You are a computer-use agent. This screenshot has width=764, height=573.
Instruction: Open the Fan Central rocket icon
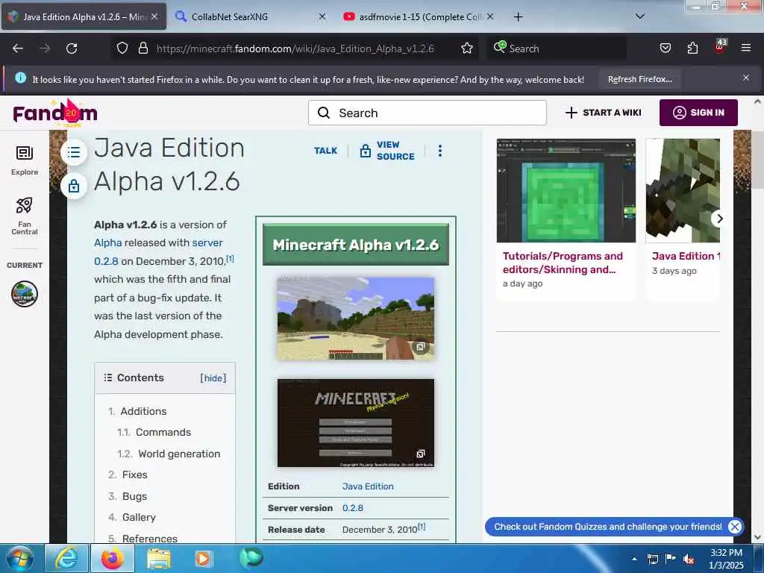coord(25,216)
